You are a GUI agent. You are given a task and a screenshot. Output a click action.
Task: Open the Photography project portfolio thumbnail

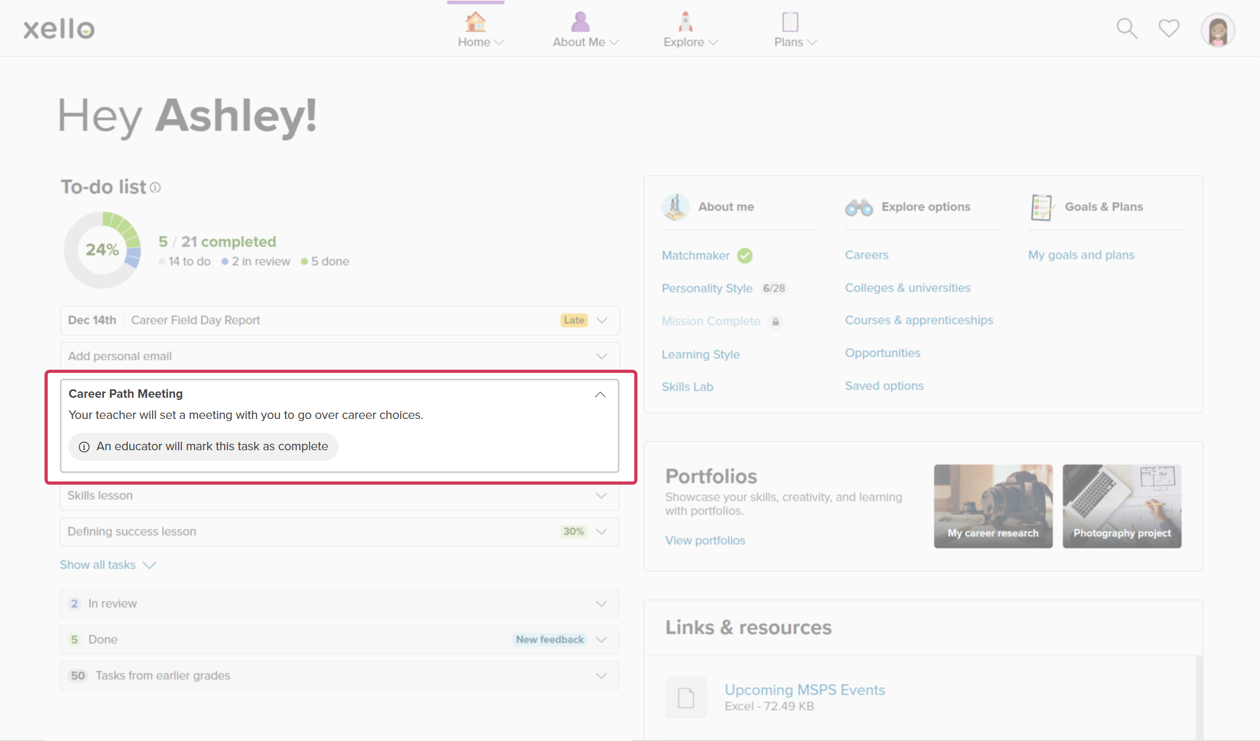1122,506
